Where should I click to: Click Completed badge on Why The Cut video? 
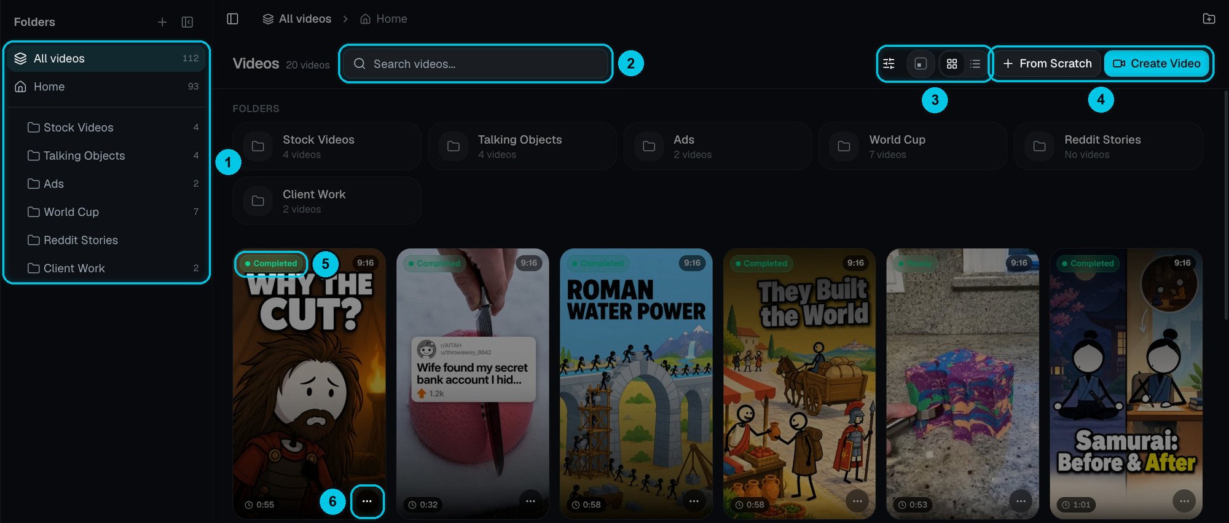[271, 263]
